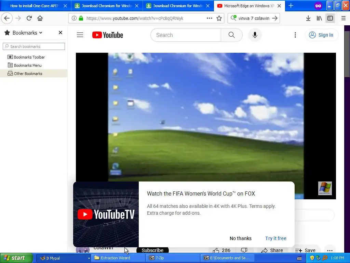The width and height of the screenshot is (350, 263).
Task: Open a new tab with plus button
Action: click(x=291, y=5)
